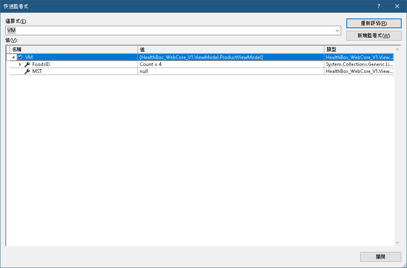Click the help question mark button
This screenshot has height=268, width=407.
tap(379, 6)
